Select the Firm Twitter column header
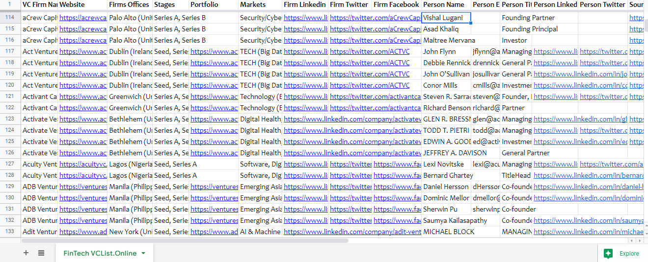 [x=350, y=5]
